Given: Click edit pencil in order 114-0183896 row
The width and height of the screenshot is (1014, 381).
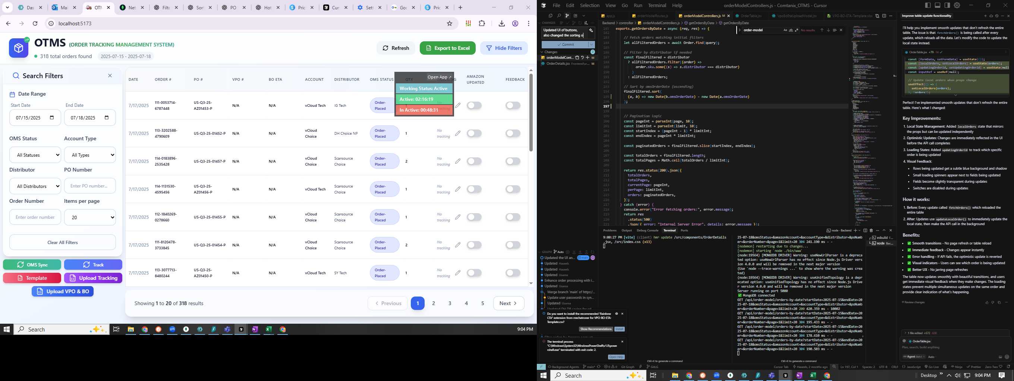Looking at the screenshot, I should pos(458,161).
